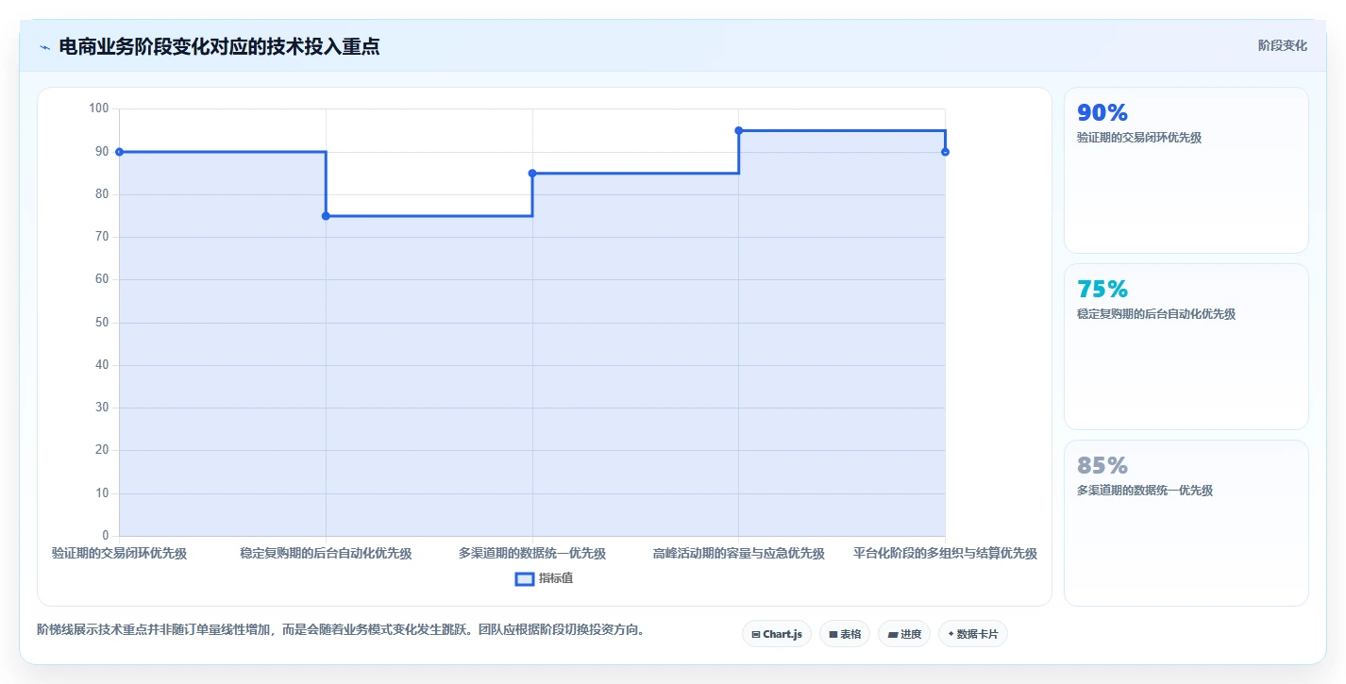
Task: Click x-axis label 验证期的交易闭环优先级
Action: coord(119,553)
